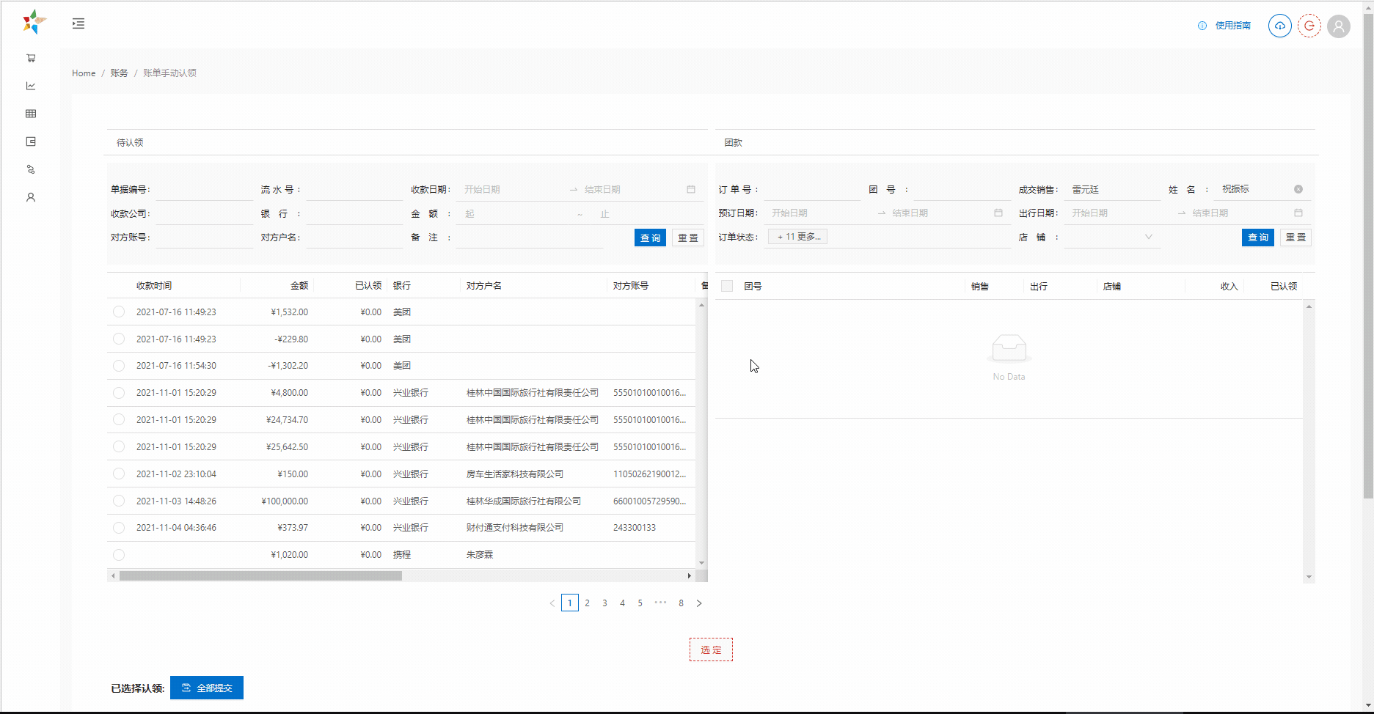Click the cloud download icon in header
This screenshot has width=1374, height=714.
[x=1279, y=26]
